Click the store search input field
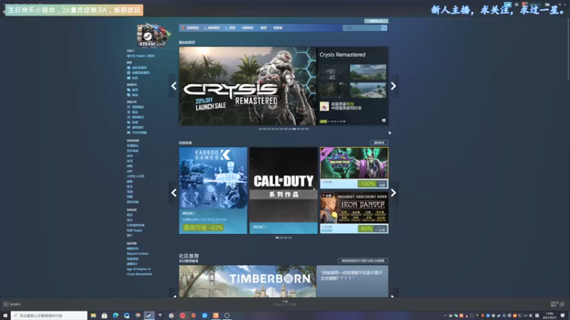This screenshot has width=570, height=320. (x=362, y=28)
